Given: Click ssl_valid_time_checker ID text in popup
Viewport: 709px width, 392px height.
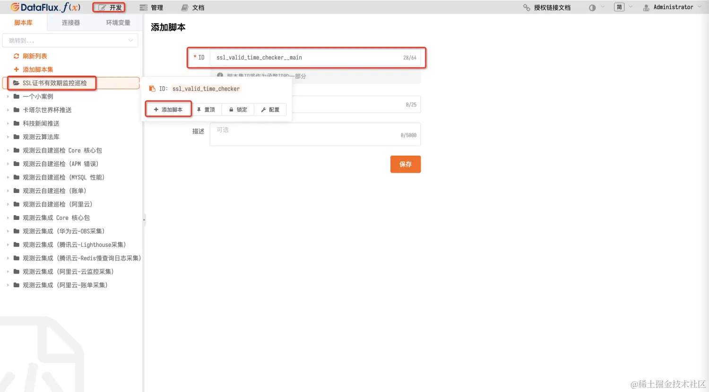Looking at the screenshot, I should (206, 89).
